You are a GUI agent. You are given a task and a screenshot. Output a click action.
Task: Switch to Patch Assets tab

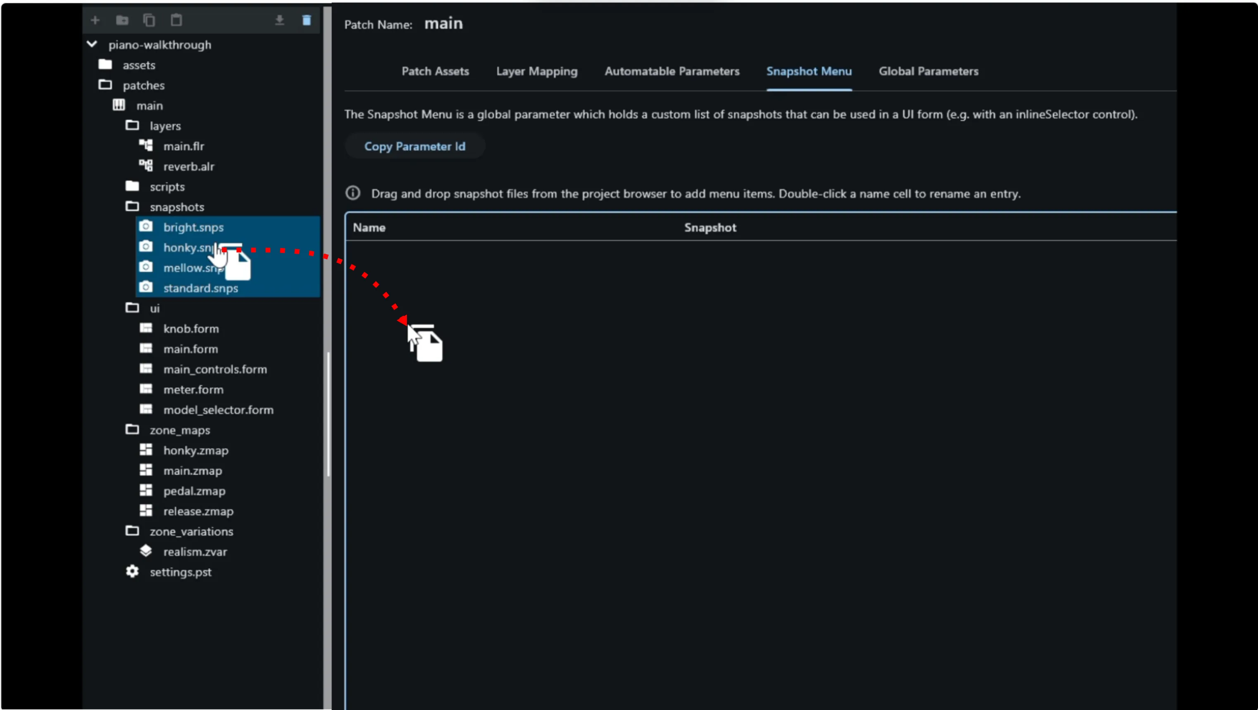click(x=435, y=71)
